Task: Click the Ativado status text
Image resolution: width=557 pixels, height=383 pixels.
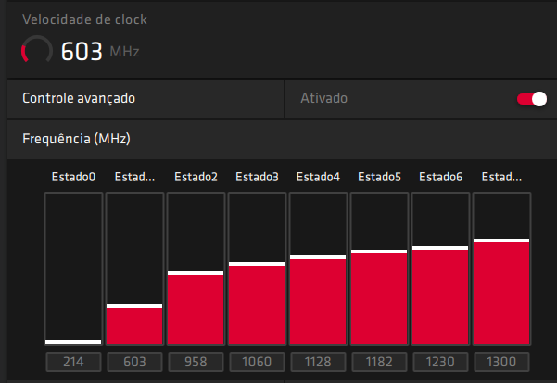Action: point(324,98)
